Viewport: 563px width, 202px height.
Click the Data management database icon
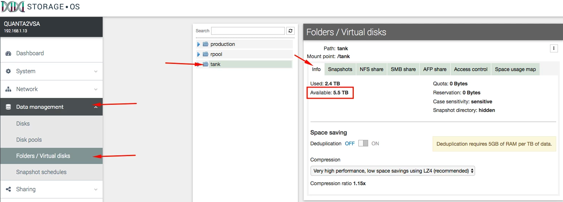click(8, 107)
